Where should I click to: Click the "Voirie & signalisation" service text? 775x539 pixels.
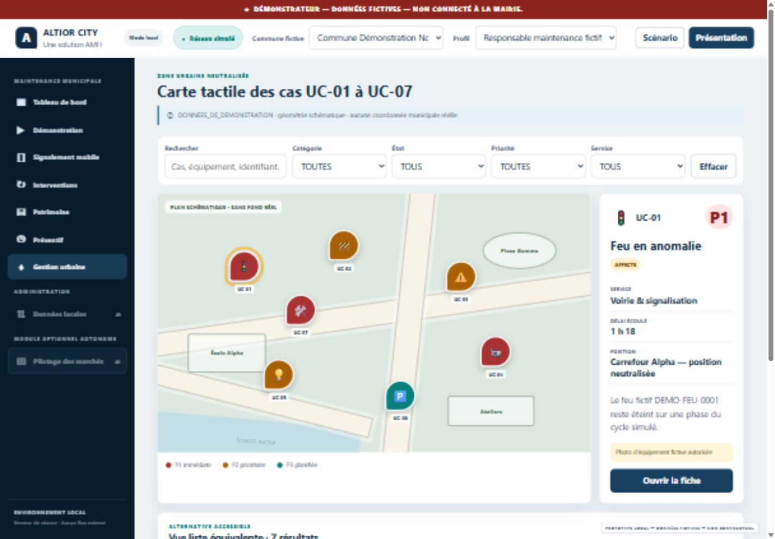[653, 301]
